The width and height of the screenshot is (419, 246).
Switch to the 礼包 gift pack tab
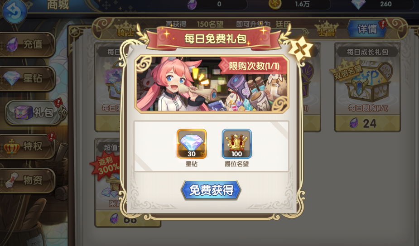point(34,112)
